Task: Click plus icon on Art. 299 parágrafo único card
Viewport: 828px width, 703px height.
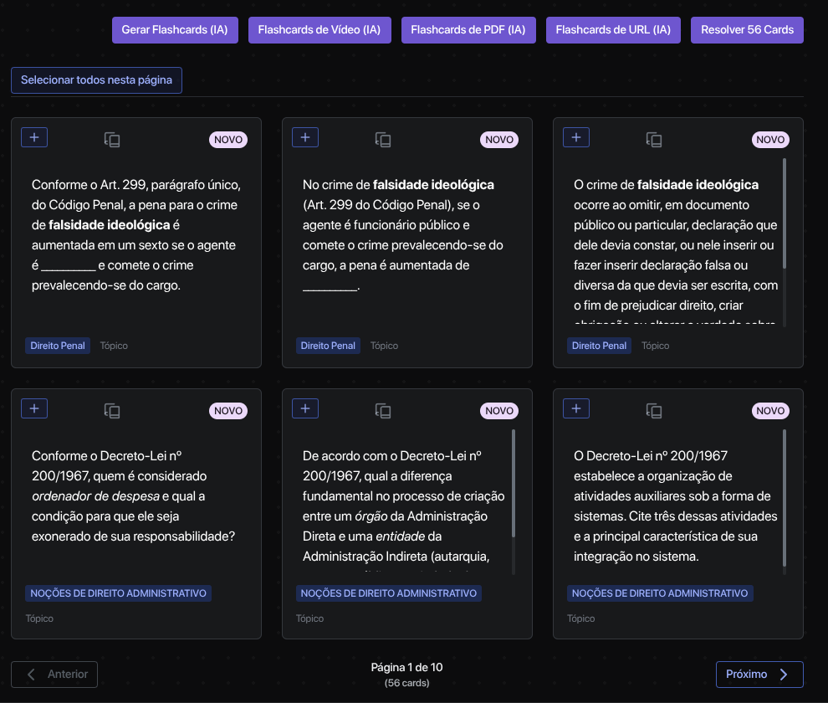Action: click(x=34, y=137)
